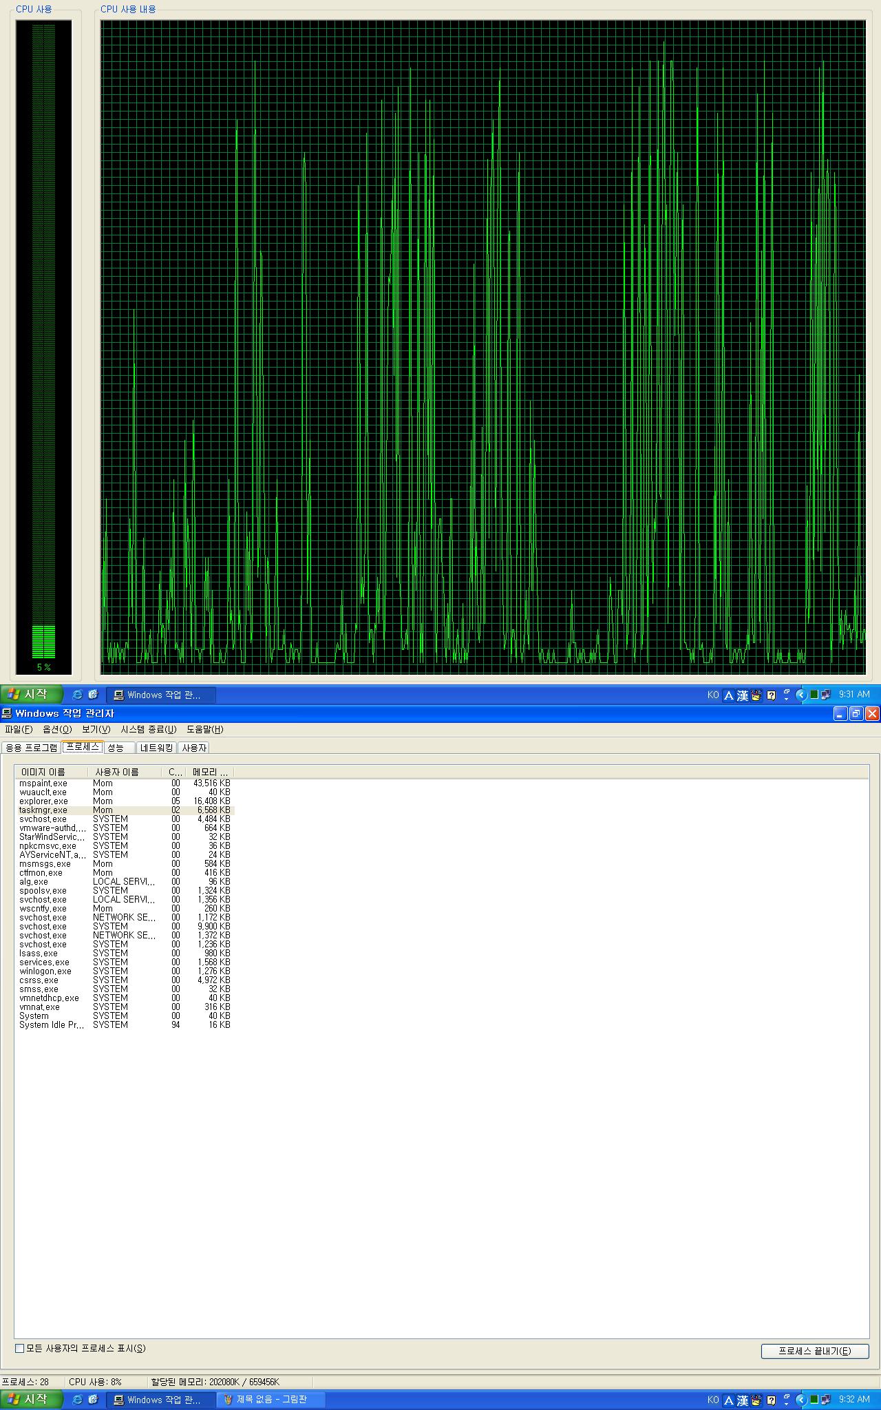881x1410 pixels.
Task: Click the green CPU tray icon by 9:32 AM
Action: click(814, 1400)
